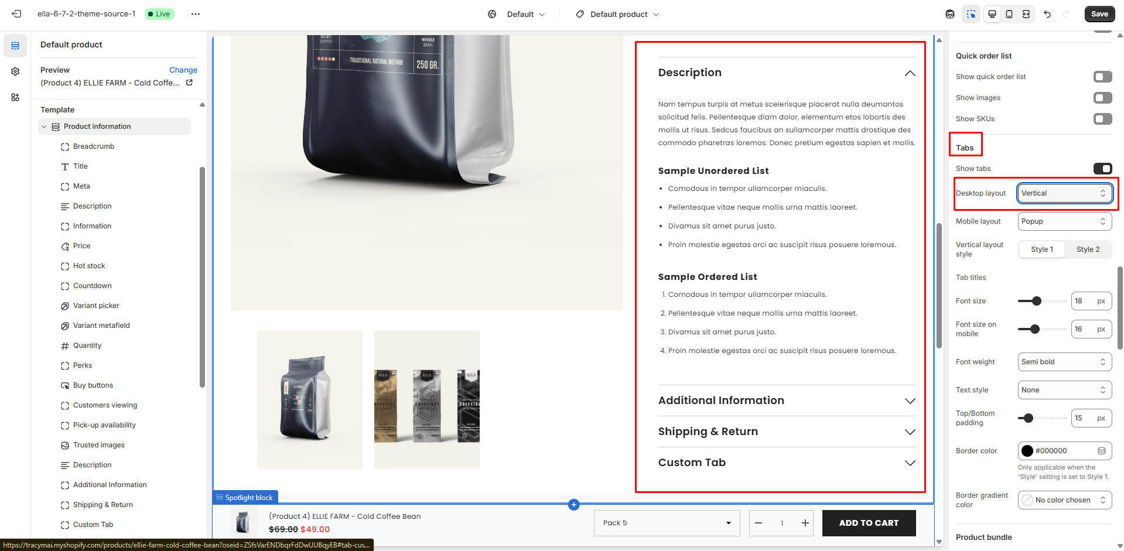Screen dimensions: 1124x551
Task: Adjust the Font size slider
Action: [1037, 301]
